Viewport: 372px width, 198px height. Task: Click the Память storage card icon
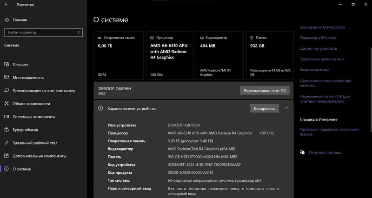click(252, 38)
